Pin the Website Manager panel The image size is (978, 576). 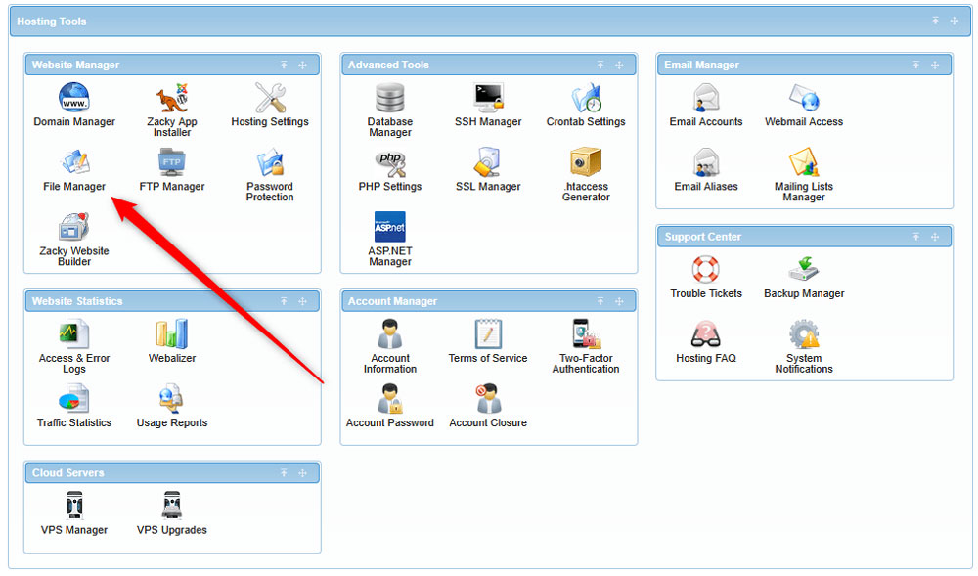284,65
